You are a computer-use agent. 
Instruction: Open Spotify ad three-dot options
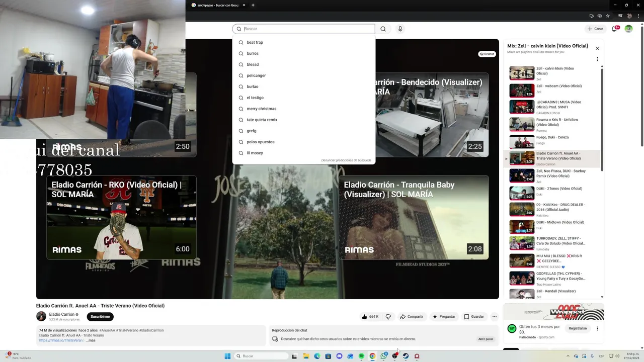tap(597, 328)
